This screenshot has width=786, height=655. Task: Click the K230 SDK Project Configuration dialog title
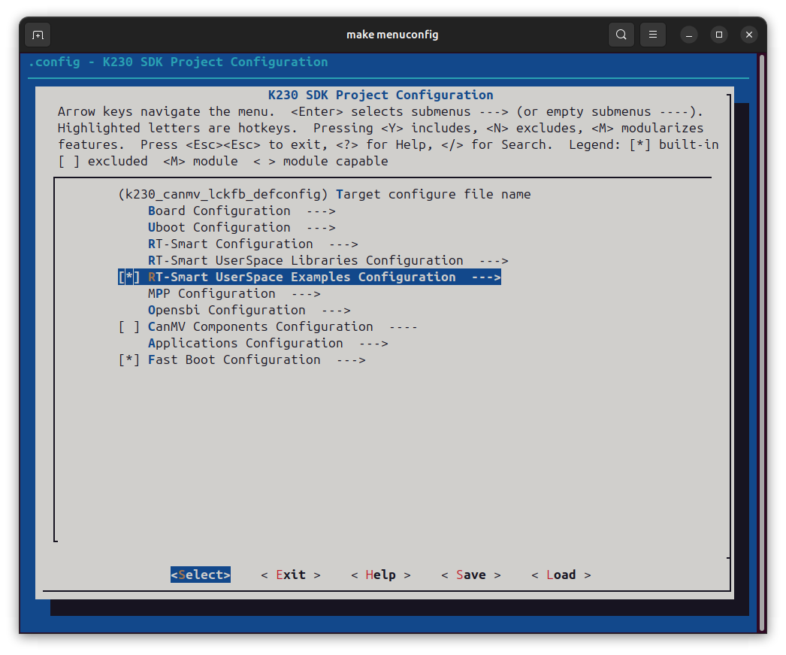381,96
